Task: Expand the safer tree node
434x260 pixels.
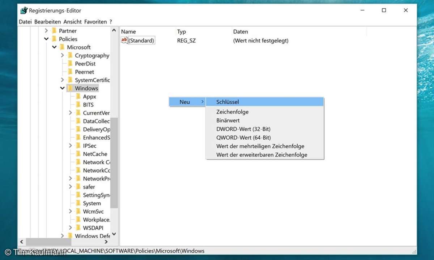Action: point(70,187)
